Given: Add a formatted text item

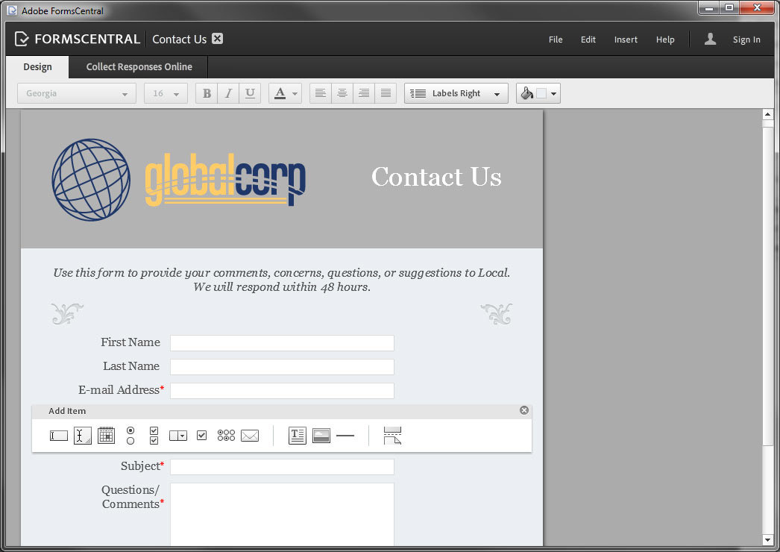Looking at the screenshot, I should click(x=298, y=436).
